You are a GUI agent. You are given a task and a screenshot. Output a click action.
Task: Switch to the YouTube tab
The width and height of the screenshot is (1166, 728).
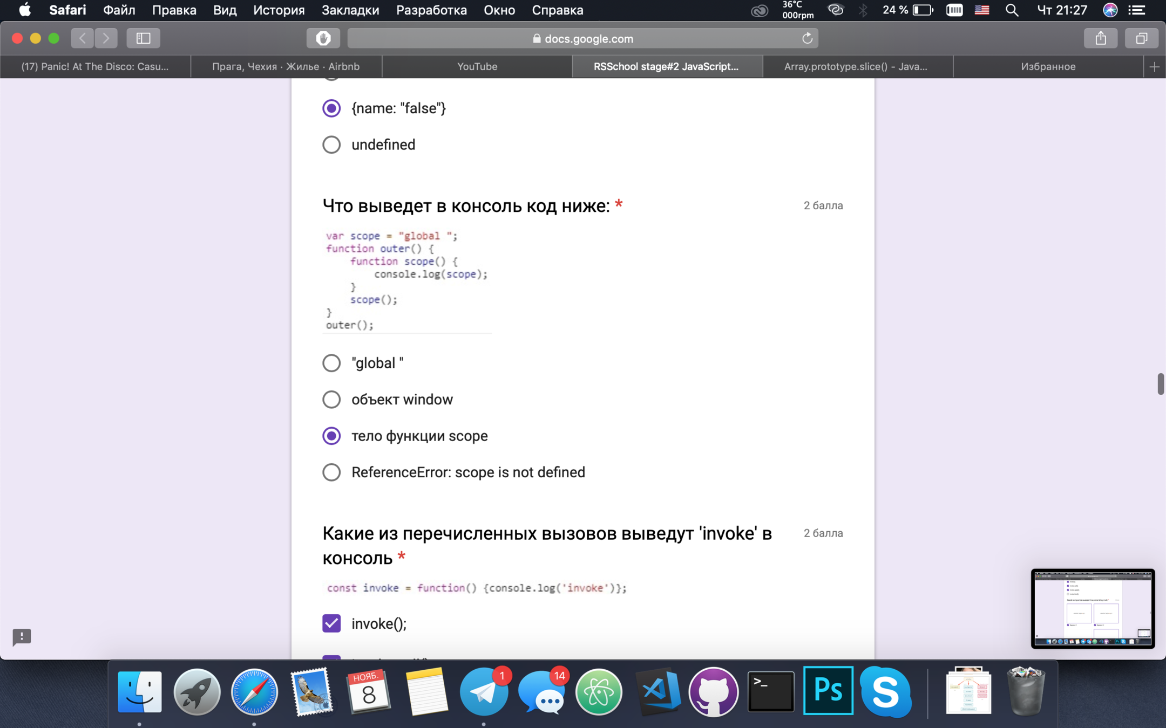pos(477,67)
